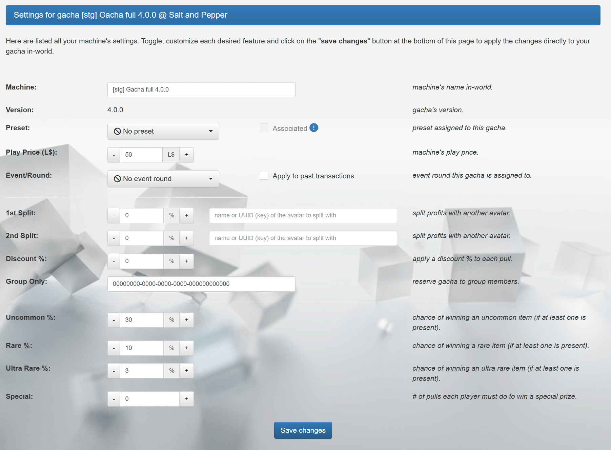Decrease 1st Split percentage
Screen dimensions: 611x450
coord(114,215)
